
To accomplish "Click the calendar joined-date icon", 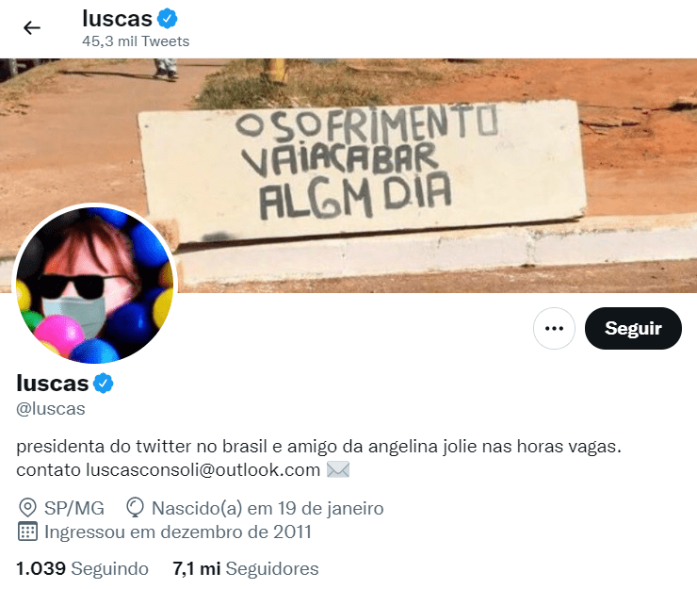I will pos(27,532).
